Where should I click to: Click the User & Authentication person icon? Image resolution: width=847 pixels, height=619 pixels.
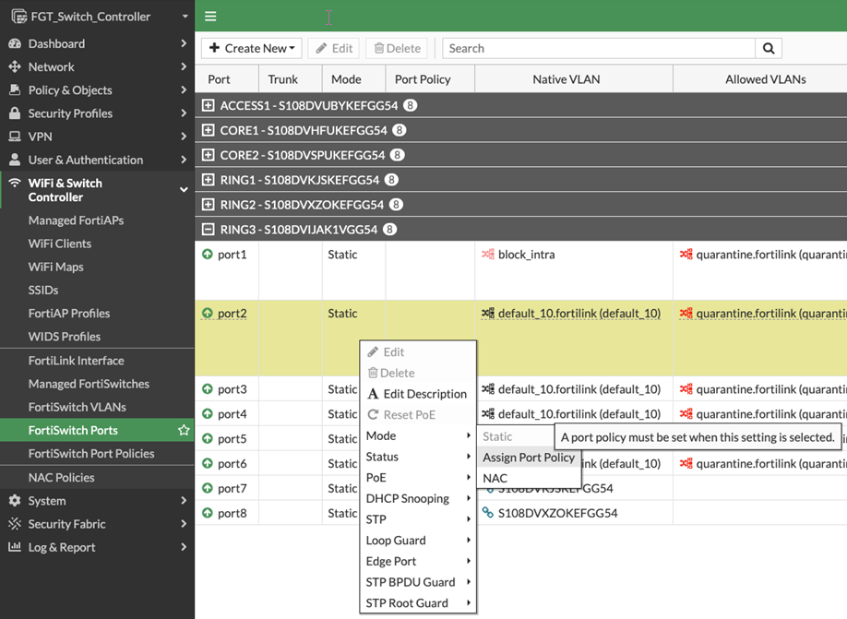(x=15, y=160)
